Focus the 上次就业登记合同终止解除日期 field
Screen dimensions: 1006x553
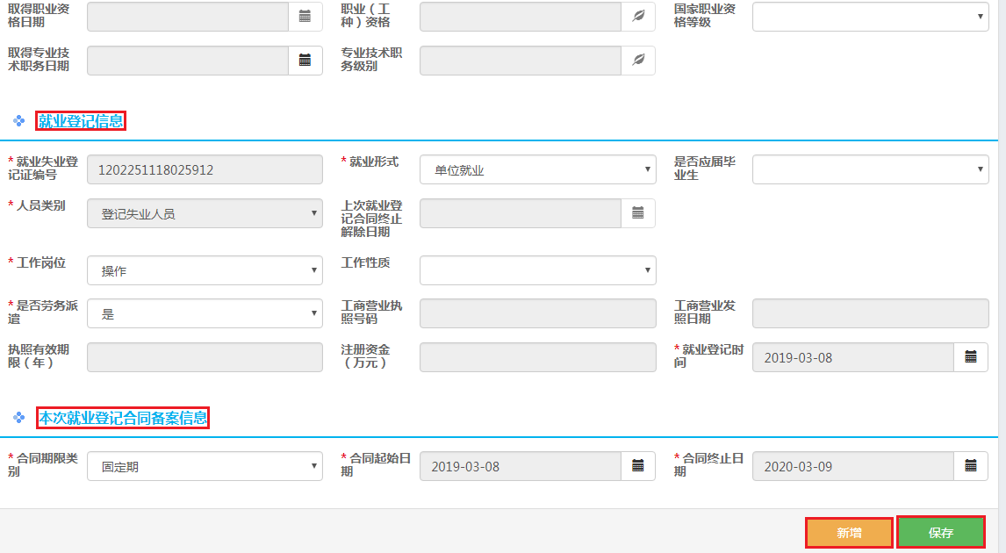tap(521, 213)
